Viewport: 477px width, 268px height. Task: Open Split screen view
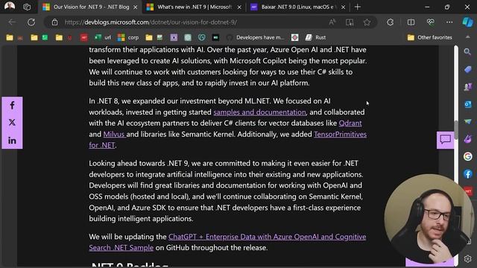411,22
